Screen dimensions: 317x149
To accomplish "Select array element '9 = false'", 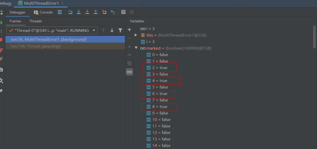I will (x=157, y=113).
